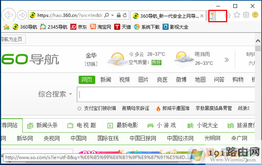Select the 地图 search tab

tap(200, 79)
